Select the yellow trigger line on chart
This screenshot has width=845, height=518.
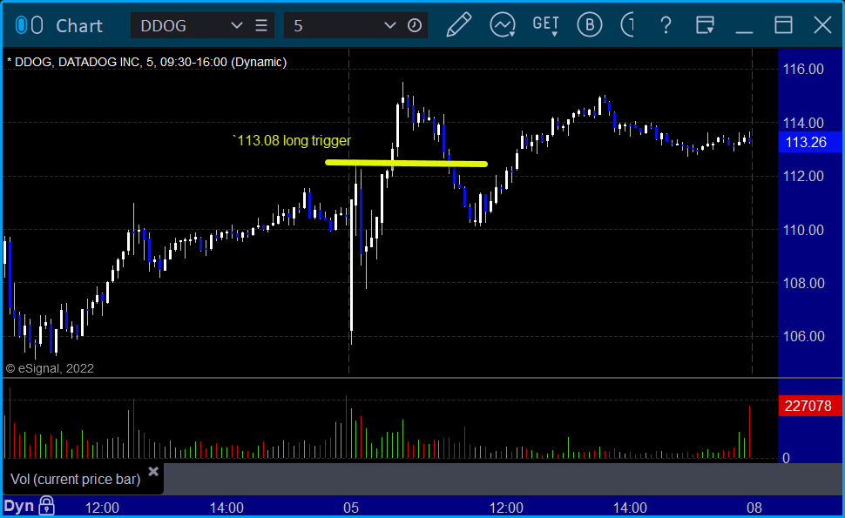point(406,163)
